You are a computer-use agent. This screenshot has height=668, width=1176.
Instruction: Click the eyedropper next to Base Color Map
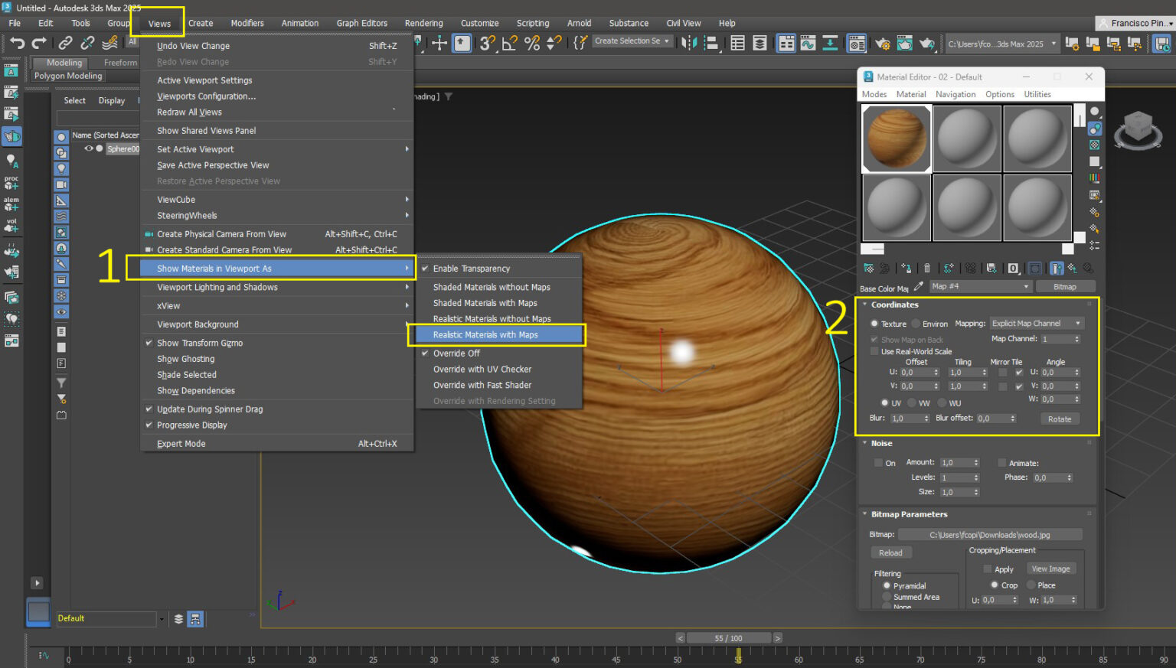[919, 287]
